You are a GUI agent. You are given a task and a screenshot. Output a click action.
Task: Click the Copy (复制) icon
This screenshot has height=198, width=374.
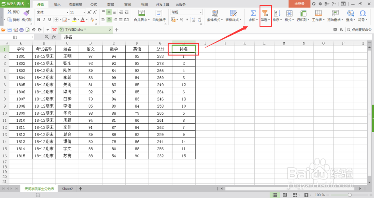pos(10,20)
